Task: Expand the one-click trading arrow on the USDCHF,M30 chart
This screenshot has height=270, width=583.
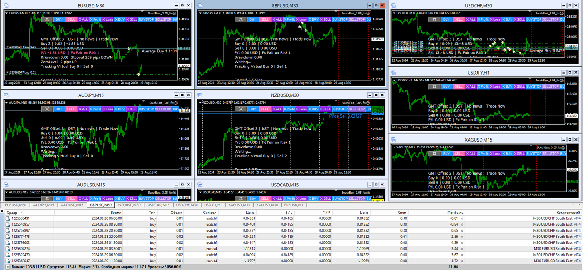Action: pos(393,13)
